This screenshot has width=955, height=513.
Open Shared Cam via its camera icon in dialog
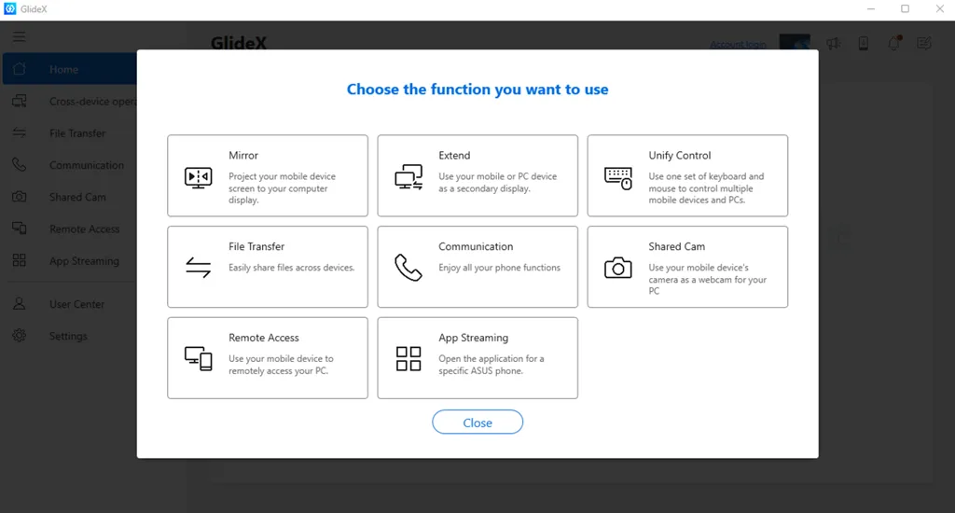pyautogui.click(x=618, y=269)
